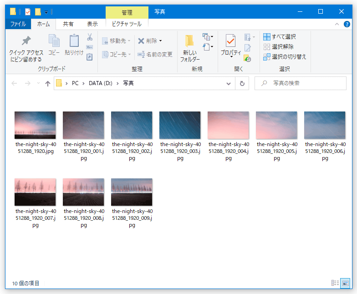Expand the プロパティ dropdown arrow
The width and height of the screenshot is (357, 294).
coord(231,56)
